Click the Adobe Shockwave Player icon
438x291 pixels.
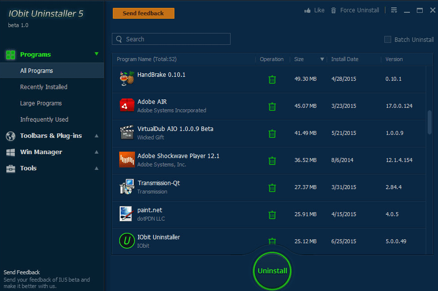click(x=127, y=160)
